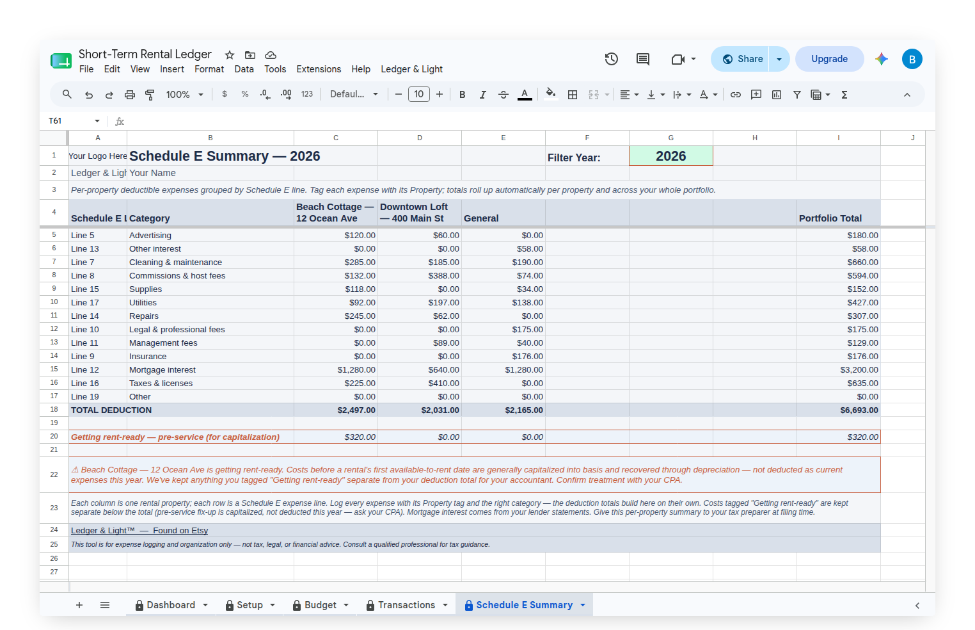Open Ledger & Light Found on Etsy link
This screenshot has width=975, height=630.
(x=139, y=530)
